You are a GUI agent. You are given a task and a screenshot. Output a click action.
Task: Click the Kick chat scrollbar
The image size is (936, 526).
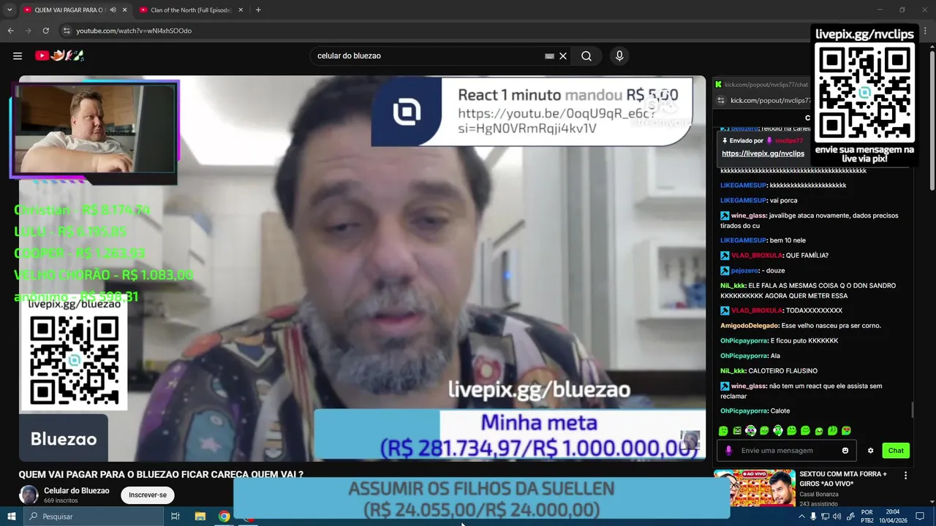(x=912, y=411)
